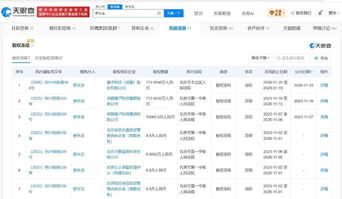The height and width of the screenshot is (199, 342).
Task: Open the 历史信息 tab
Action: tap(222, 28)
